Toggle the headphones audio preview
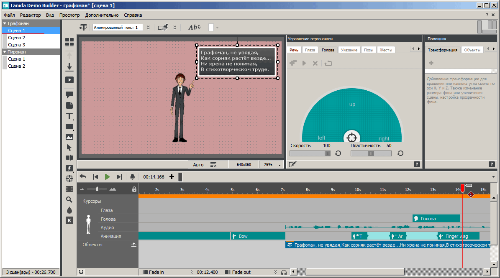Screen dimensions: 500x278 coord(284,272)
